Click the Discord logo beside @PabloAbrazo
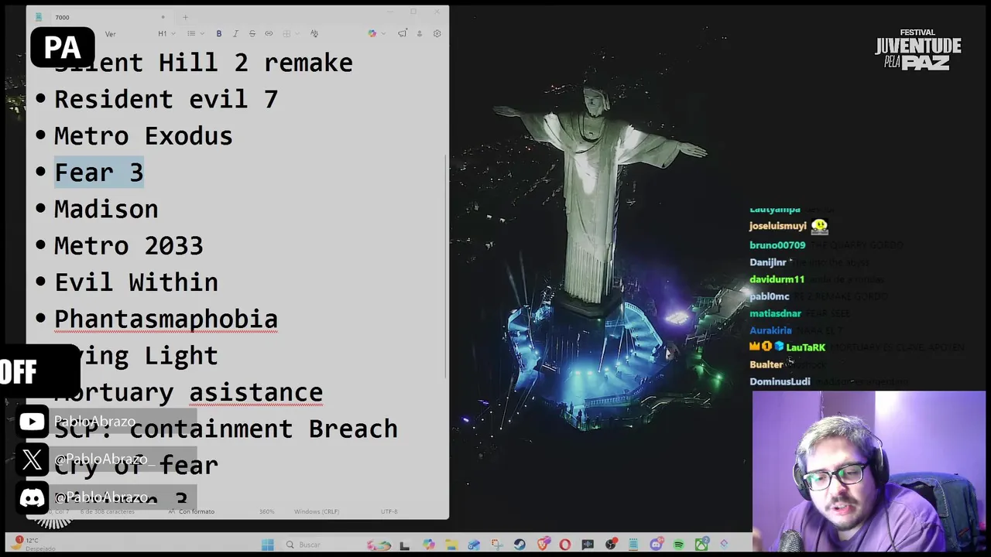Viewport: 991px width, 557px height. click(32, 497)
